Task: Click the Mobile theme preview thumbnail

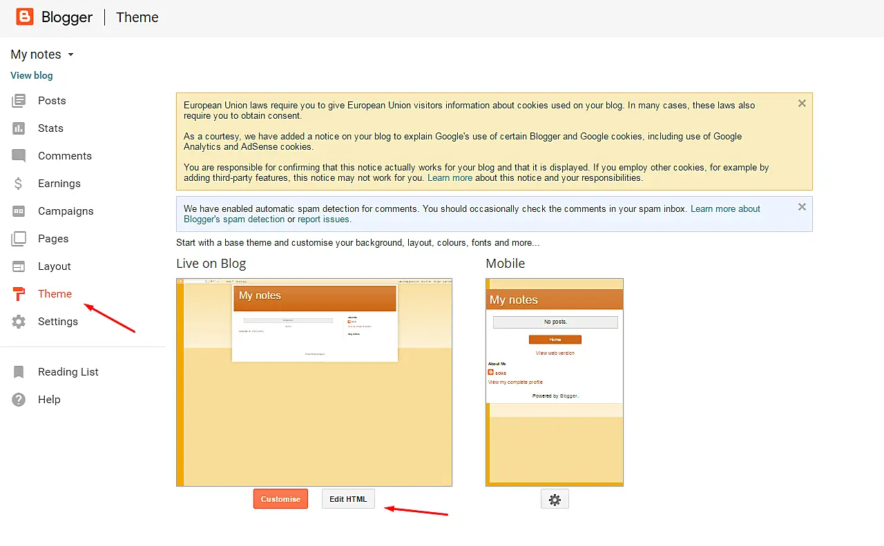Action: 555,382
